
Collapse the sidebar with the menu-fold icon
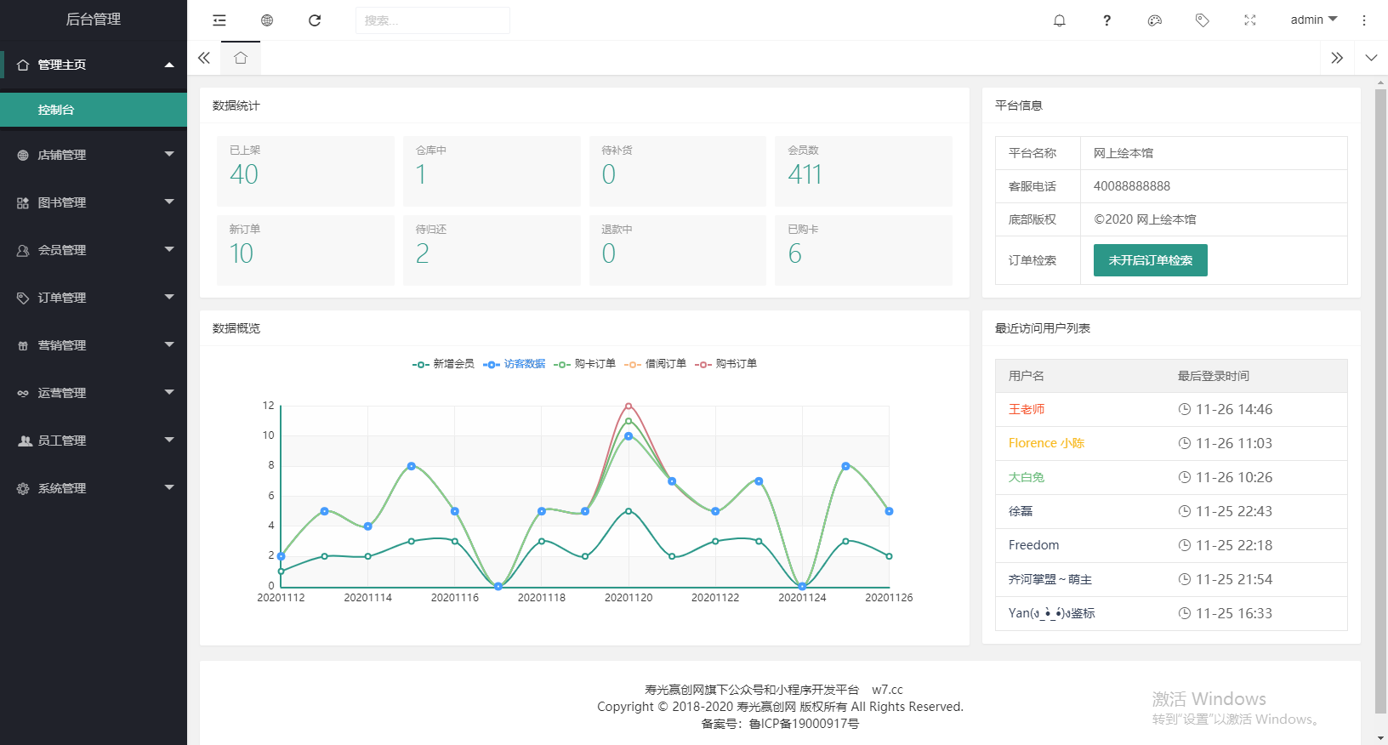(219, 20)
